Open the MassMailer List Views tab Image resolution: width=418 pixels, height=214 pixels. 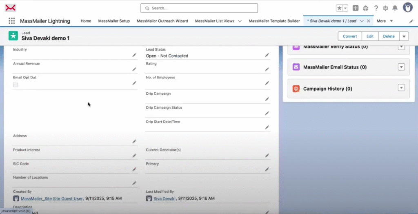pyautogui.click(x=215, y=21)
